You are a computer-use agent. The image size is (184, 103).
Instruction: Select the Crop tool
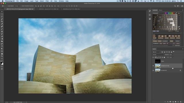coord(2,21)
